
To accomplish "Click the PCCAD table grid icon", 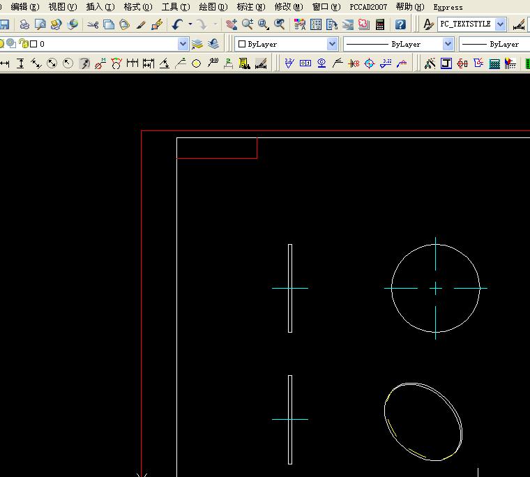I will click(494, 63).
